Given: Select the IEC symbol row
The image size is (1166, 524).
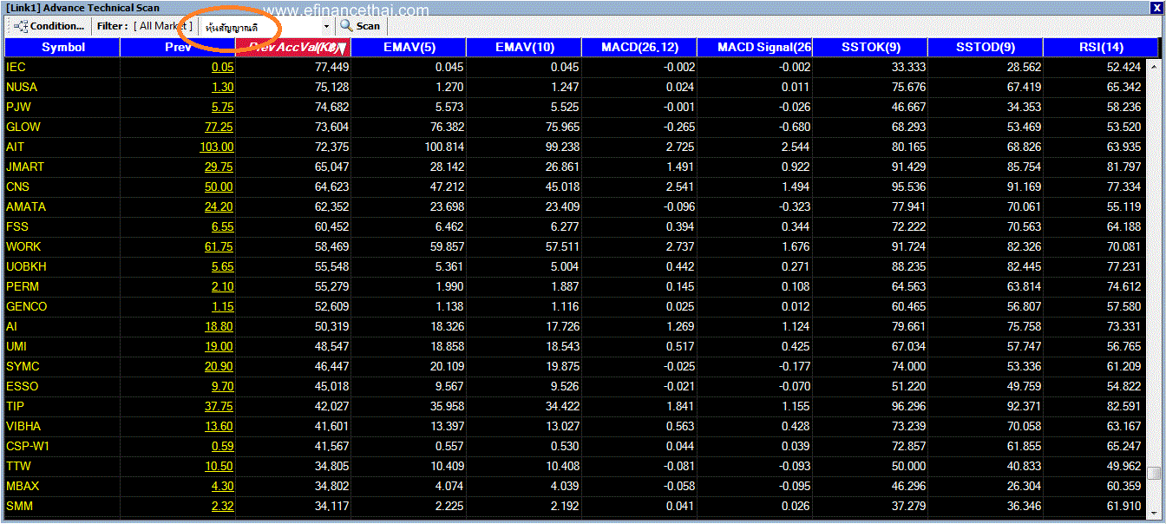Looking at the screenshot, I should pos(575,67).
